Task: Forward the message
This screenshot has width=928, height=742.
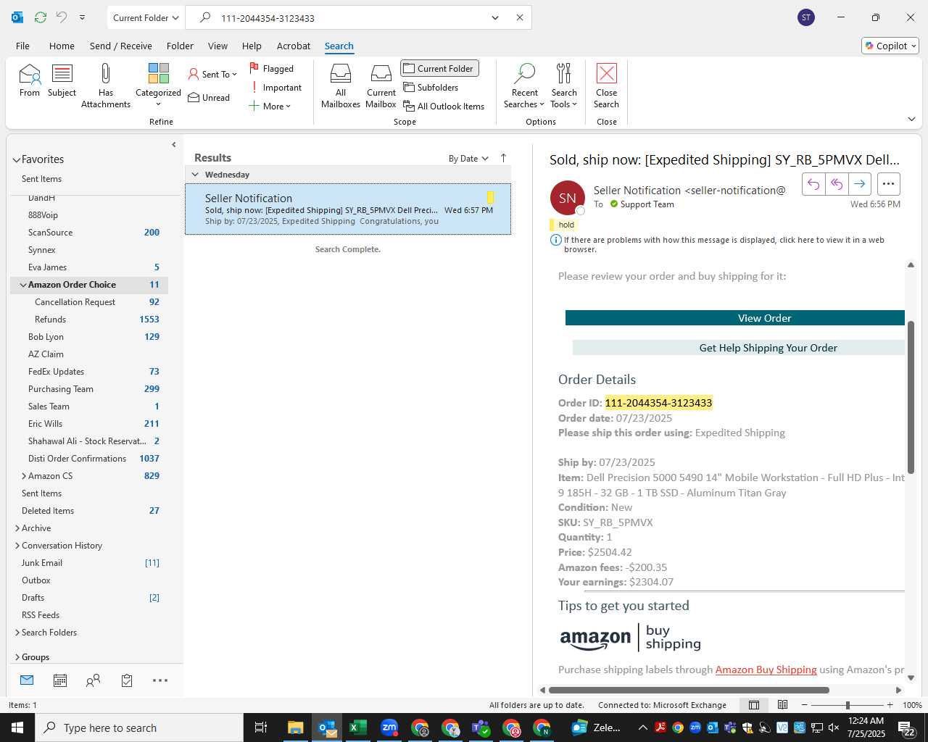Action: [x=859, y=184]
